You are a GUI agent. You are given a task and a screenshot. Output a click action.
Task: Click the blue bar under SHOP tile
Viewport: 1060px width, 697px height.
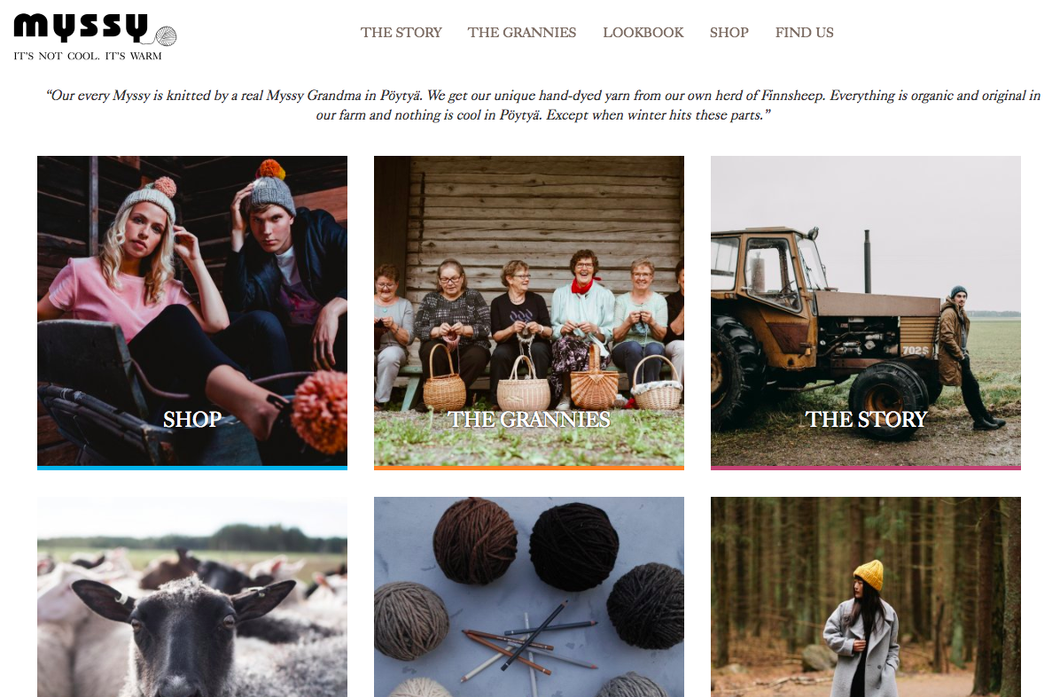coord(192,468)
